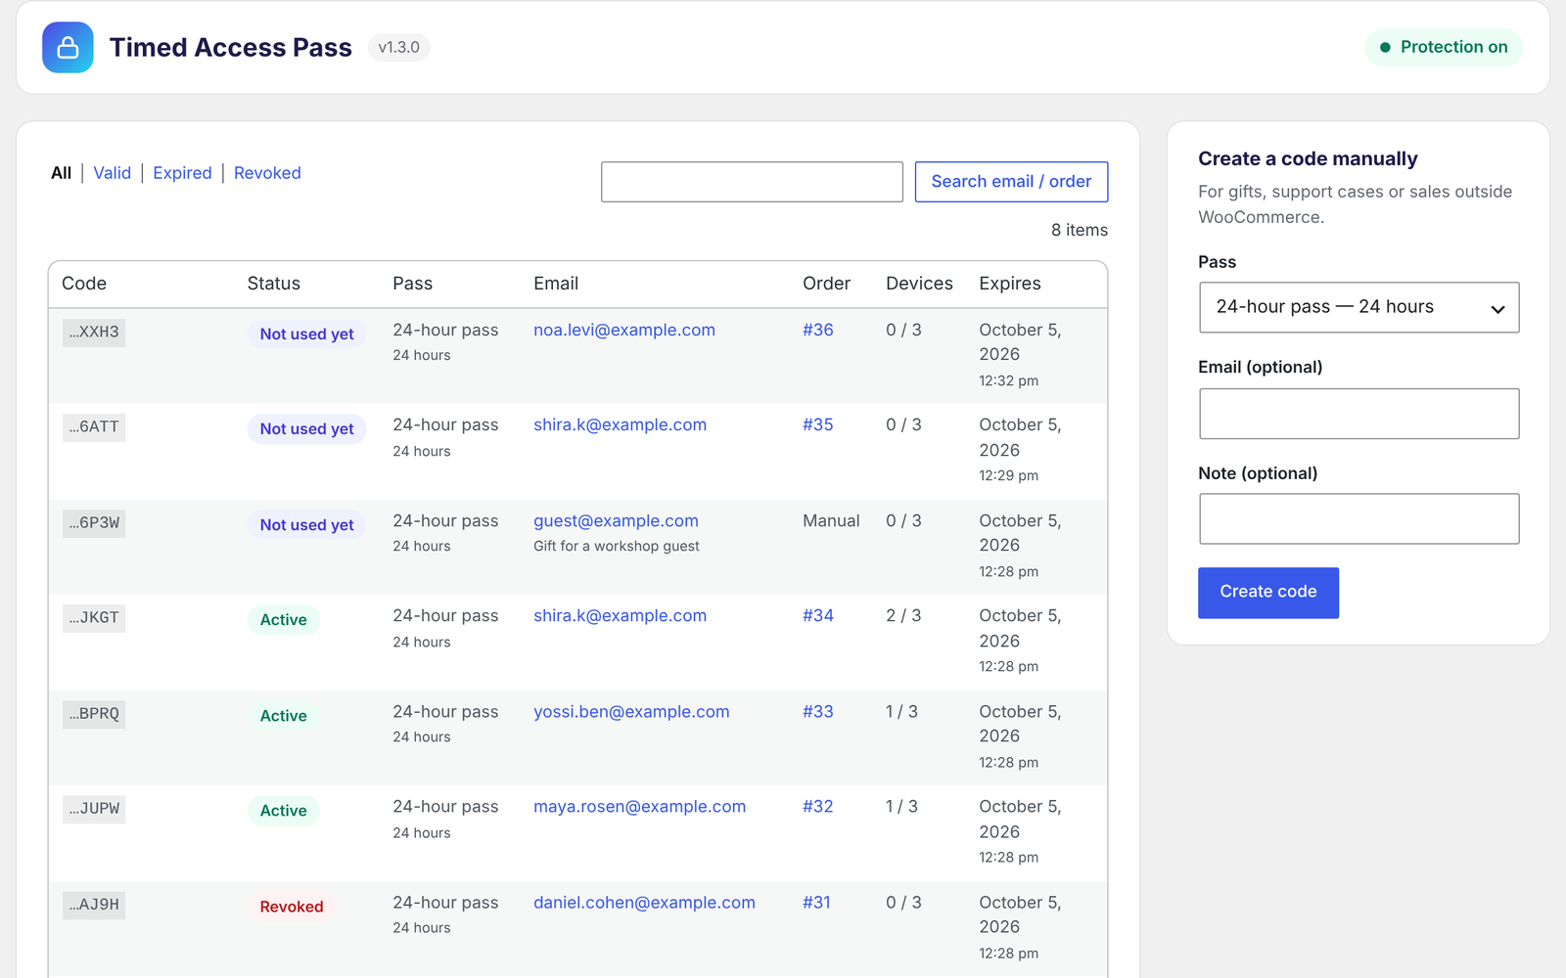The height and width of the screenshot is (978, 1566).
Task: Open guest@example.com email link
Action: 616,521
